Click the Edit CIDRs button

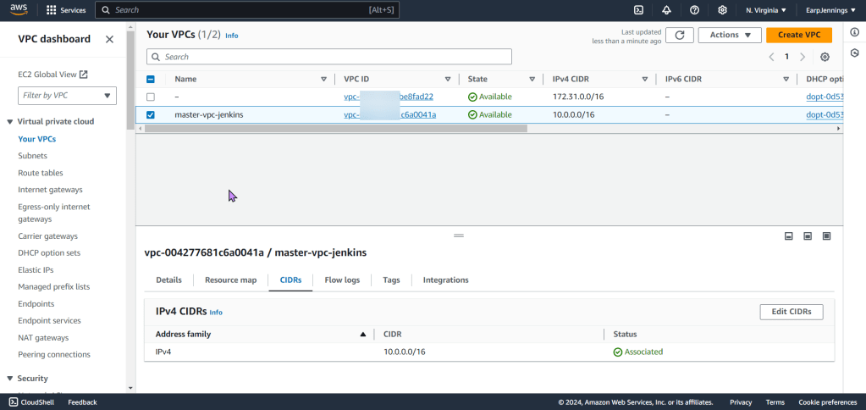[x=791, y=312]
